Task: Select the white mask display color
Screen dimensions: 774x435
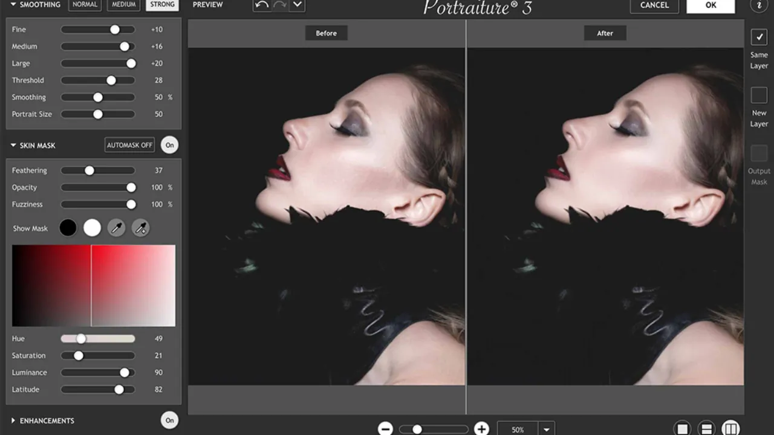Action: click(92, 228)
